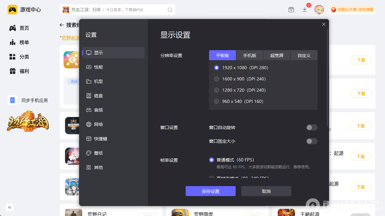Image resolution: width=385 pixels, height=216 pixels.
Task: Switch to the 手机版 resolution tab
Action: tap(250, 55)
